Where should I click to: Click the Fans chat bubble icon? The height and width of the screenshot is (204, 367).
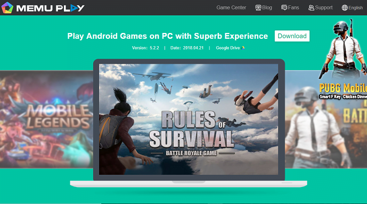[284, 7]
